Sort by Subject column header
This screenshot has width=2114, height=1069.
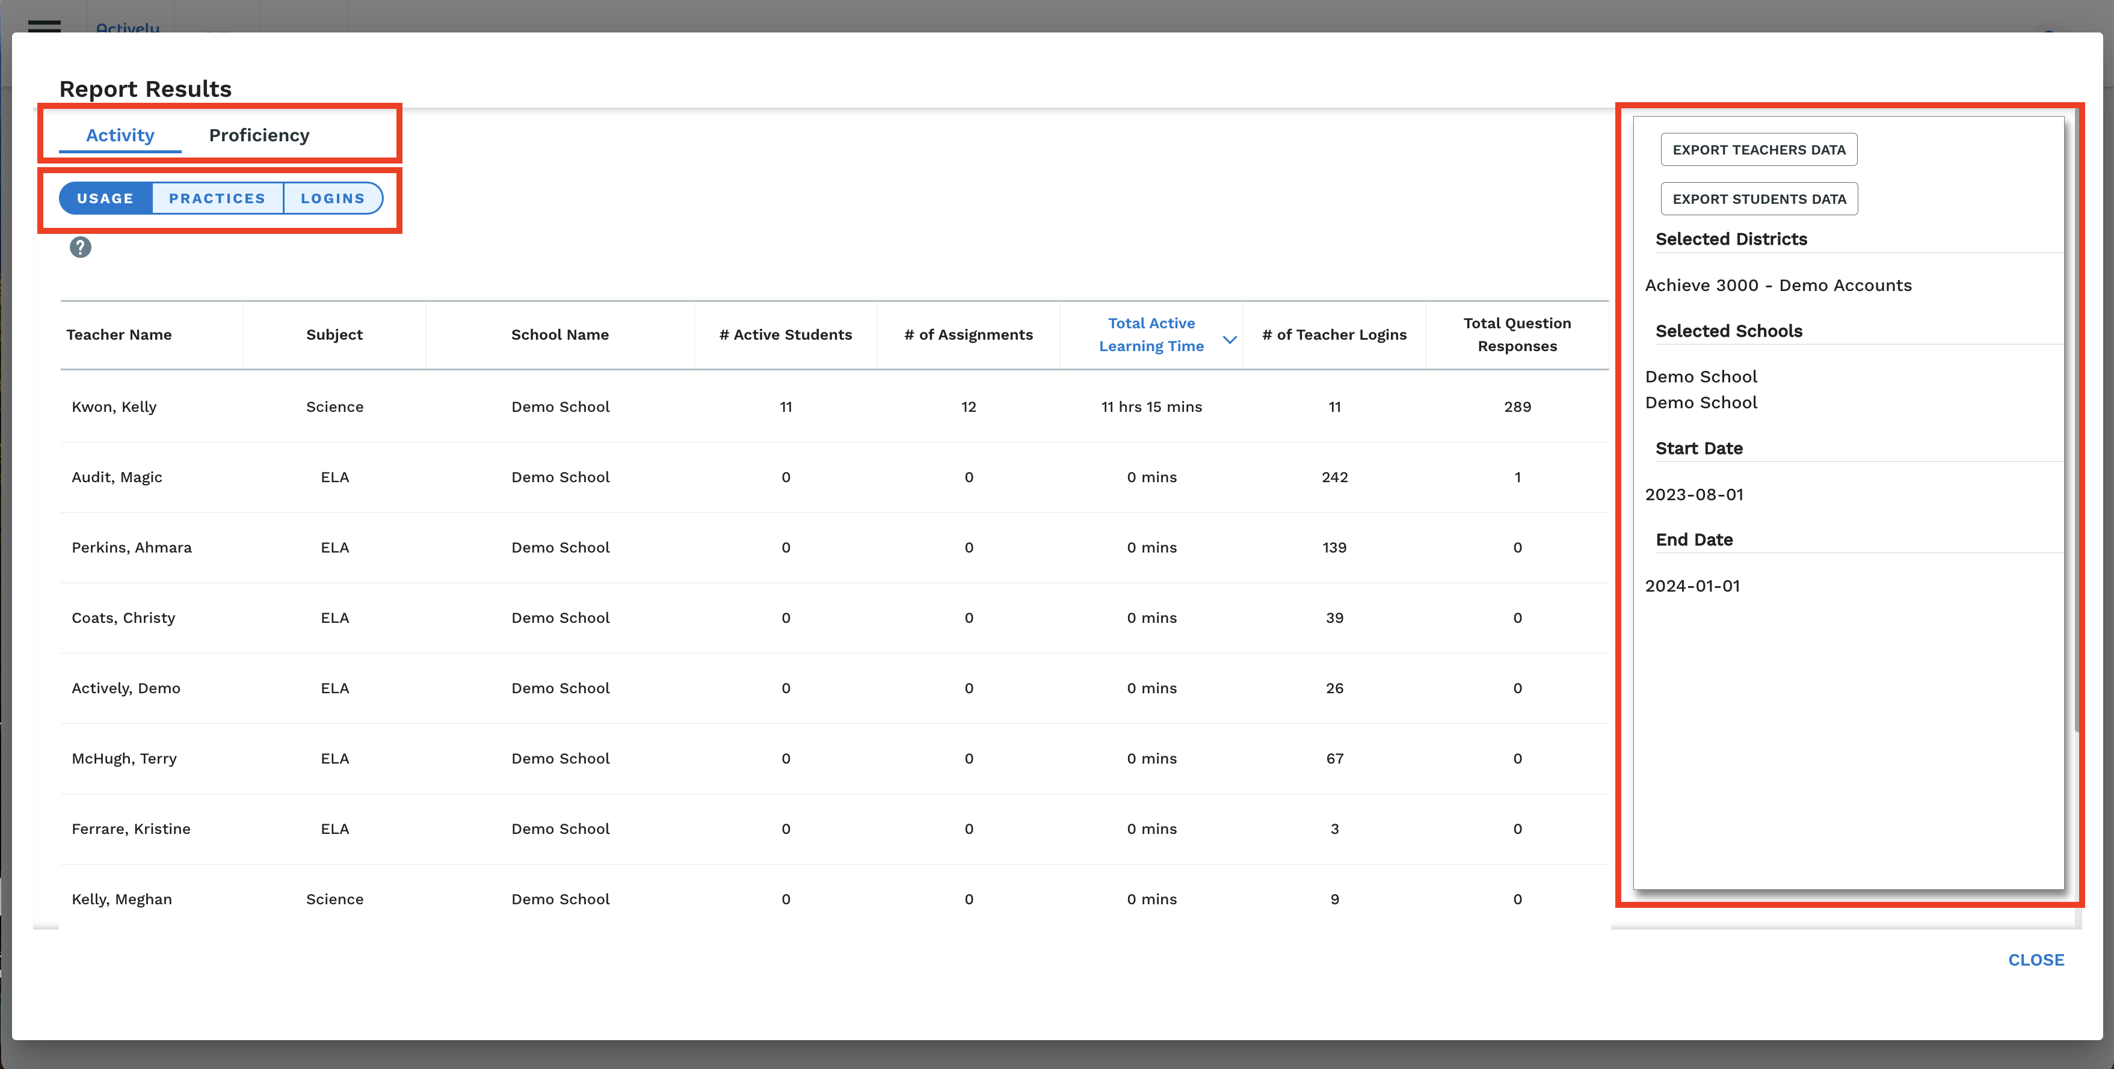pos(334,335)
